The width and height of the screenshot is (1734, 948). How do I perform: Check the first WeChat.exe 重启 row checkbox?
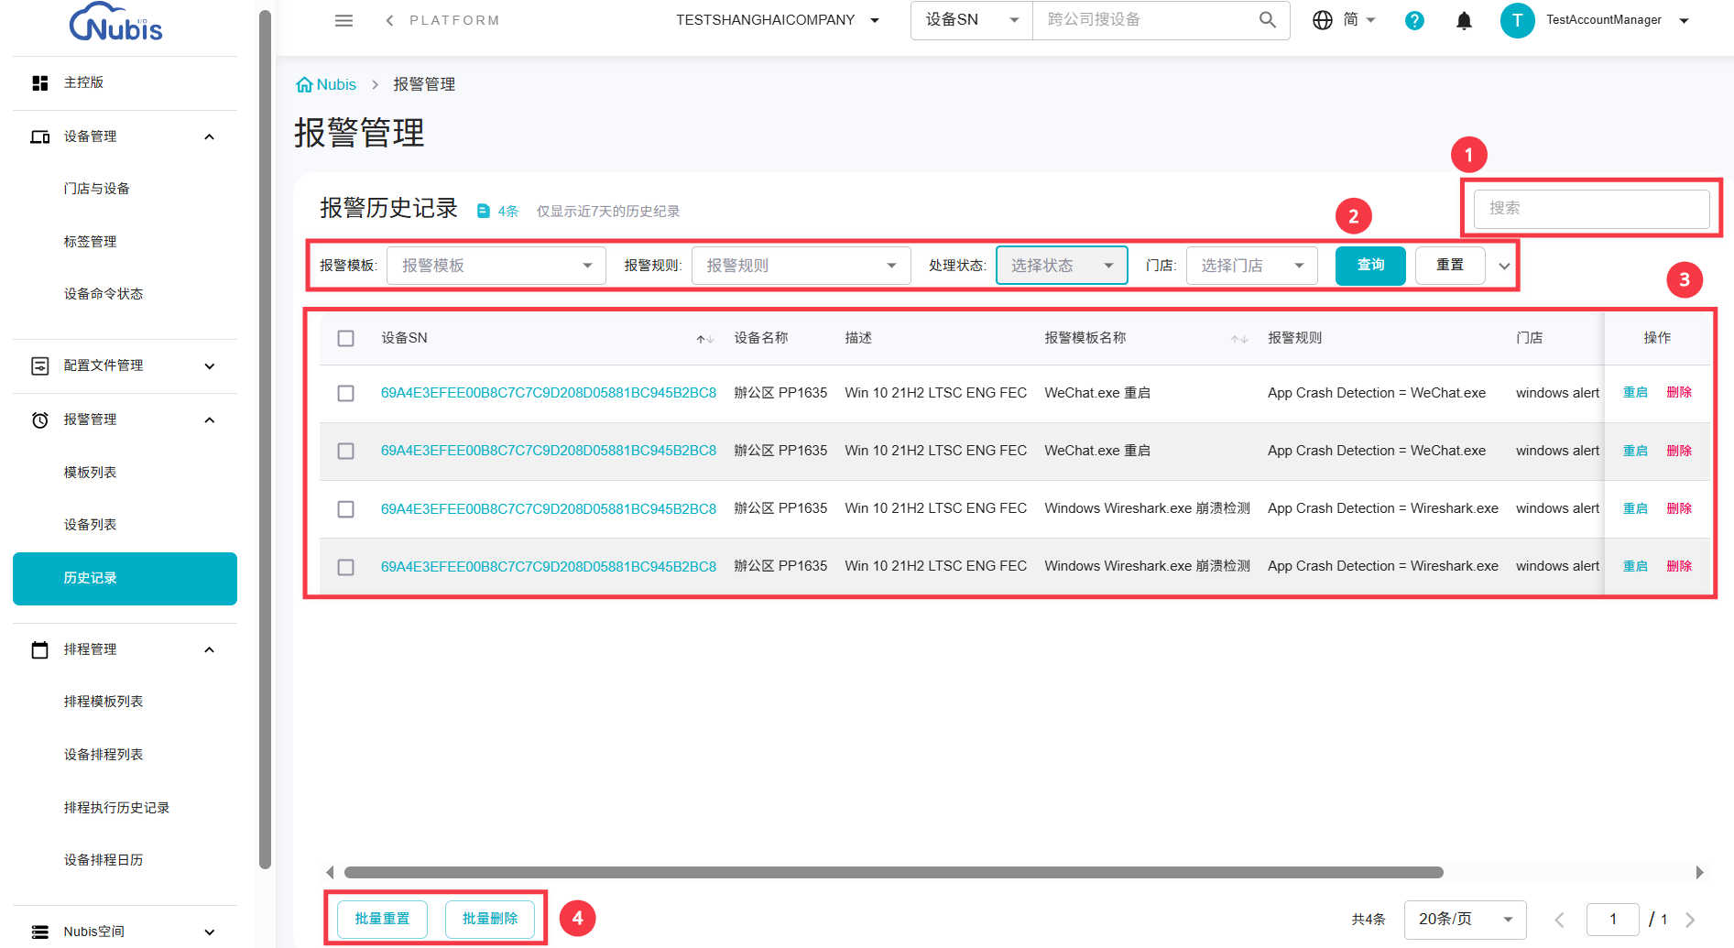(346, 394)
